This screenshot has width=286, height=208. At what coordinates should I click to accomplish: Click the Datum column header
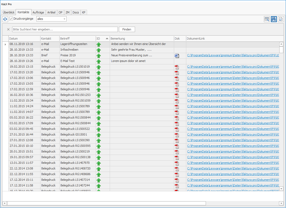[x=24, y=39]
